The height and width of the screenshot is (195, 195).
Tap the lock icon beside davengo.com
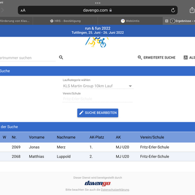point(111,10)
